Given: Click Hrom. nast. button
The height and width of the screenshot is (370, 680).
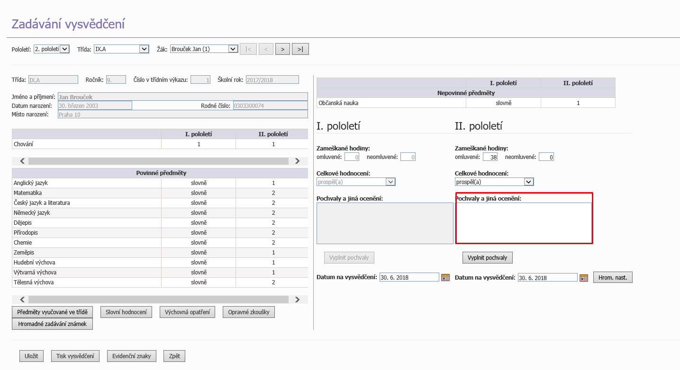Looking at the screenshot, I should point(613,277).
